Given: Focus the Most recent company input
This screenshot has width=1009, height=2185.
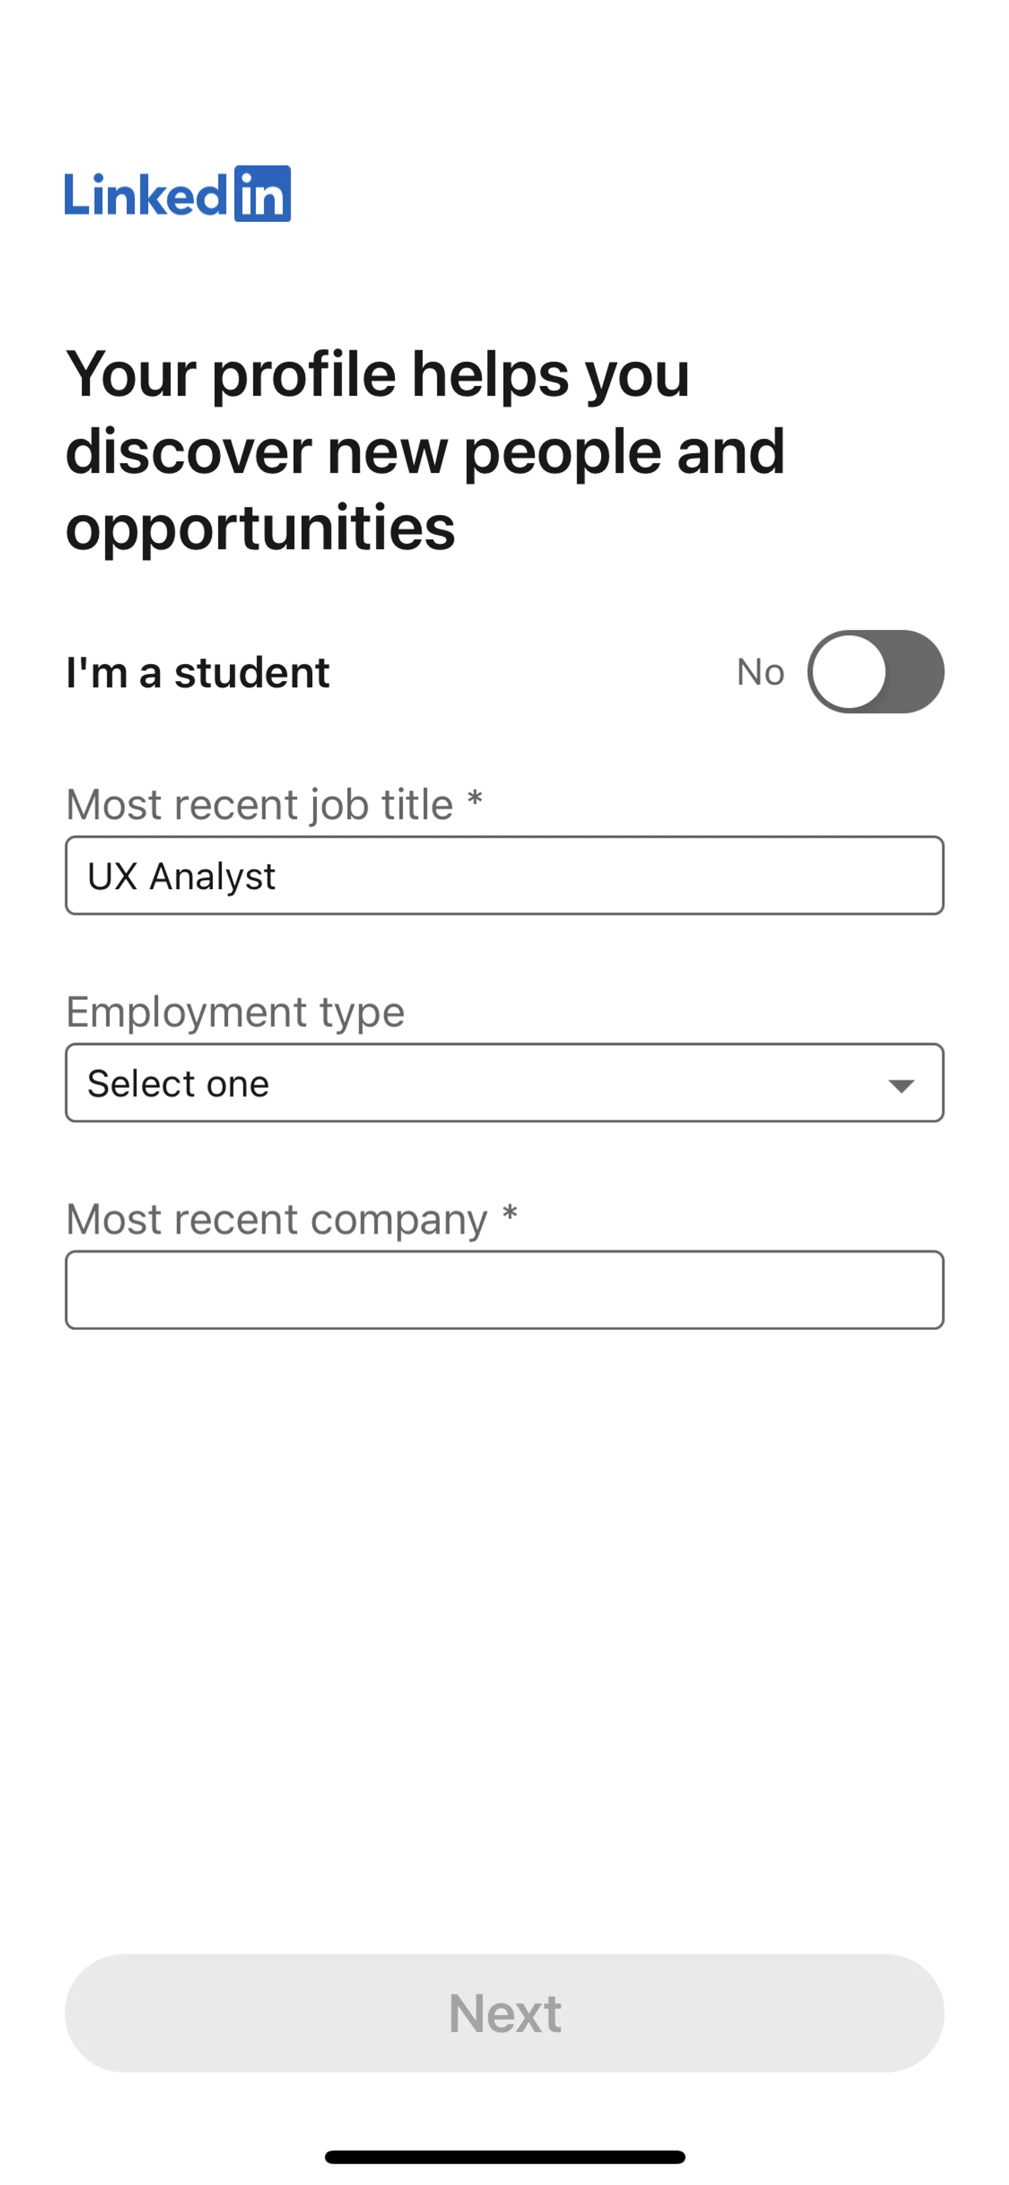Looking at the screenshot, I should [x=503, y=1289].
